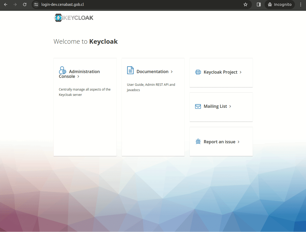Viewport: 306px width, 232px height.
Task: Click the Incognito label in toolbar
Action: point(282,5)
